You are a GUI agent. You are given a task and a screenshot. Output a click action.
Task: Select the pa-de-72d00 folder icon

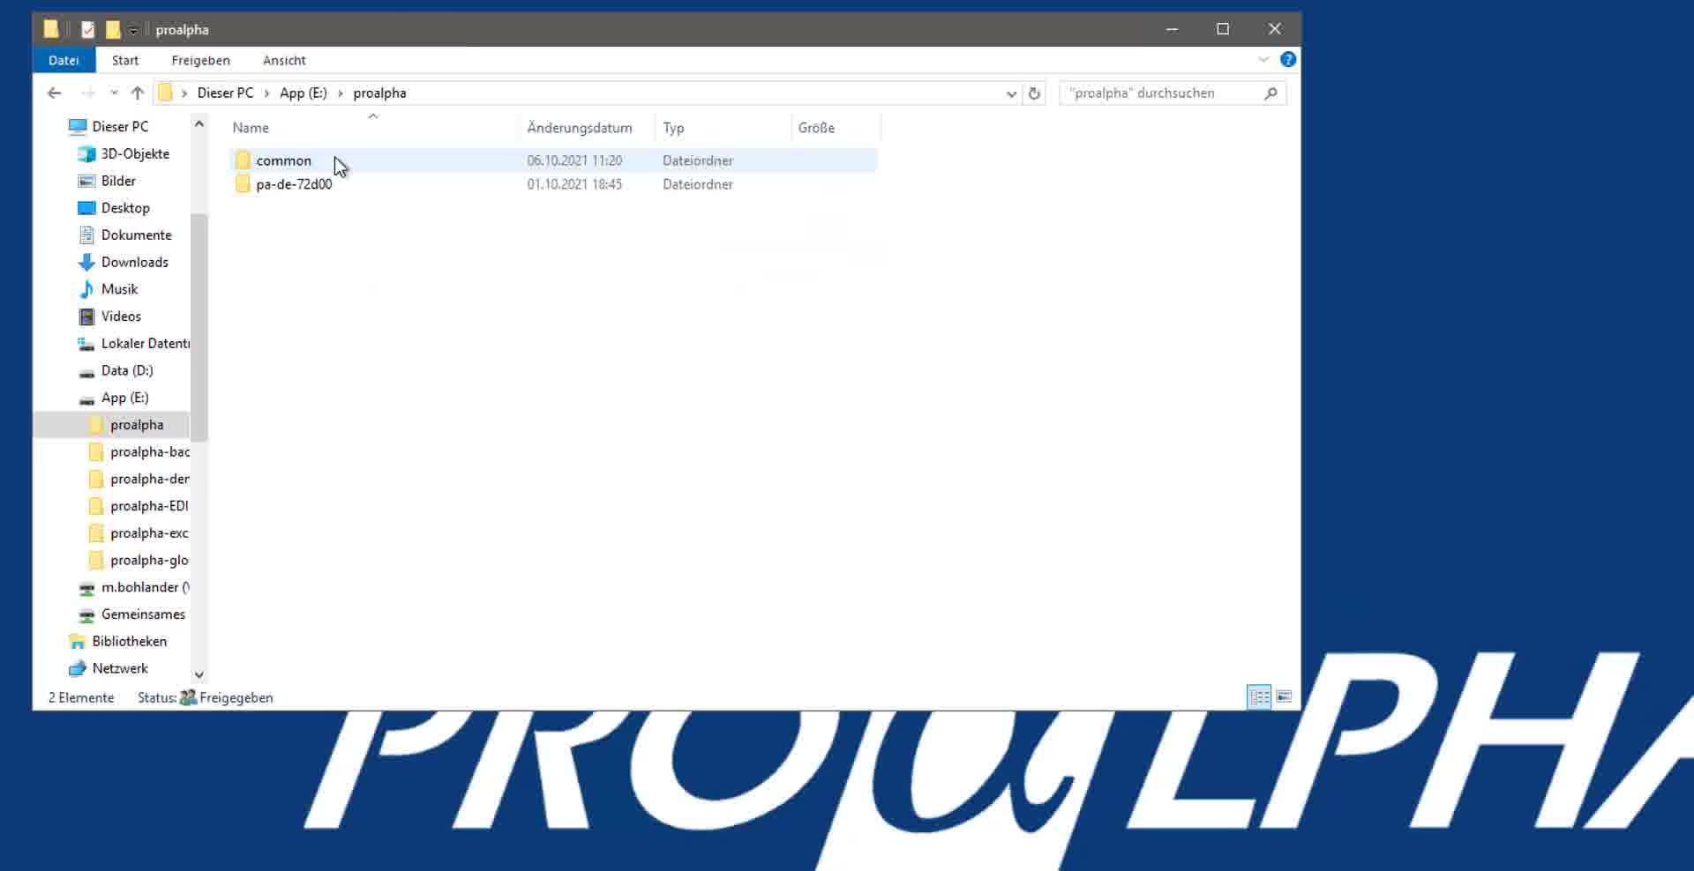[x=243, y=184]
